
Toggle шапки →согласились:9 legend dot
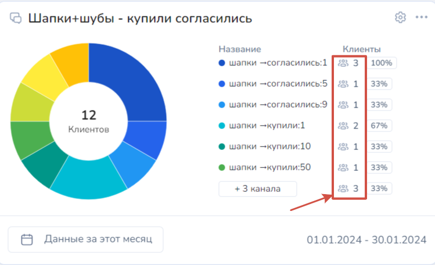(x=222, y=105)
